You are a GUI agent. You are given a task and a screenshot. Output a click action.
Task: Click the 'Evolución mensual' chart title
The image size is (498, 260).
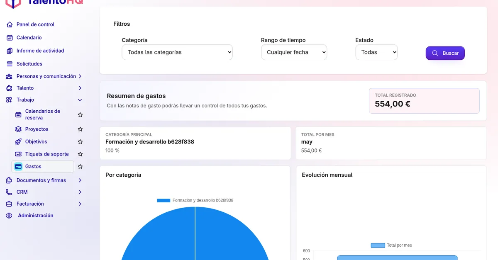[327, 175]
